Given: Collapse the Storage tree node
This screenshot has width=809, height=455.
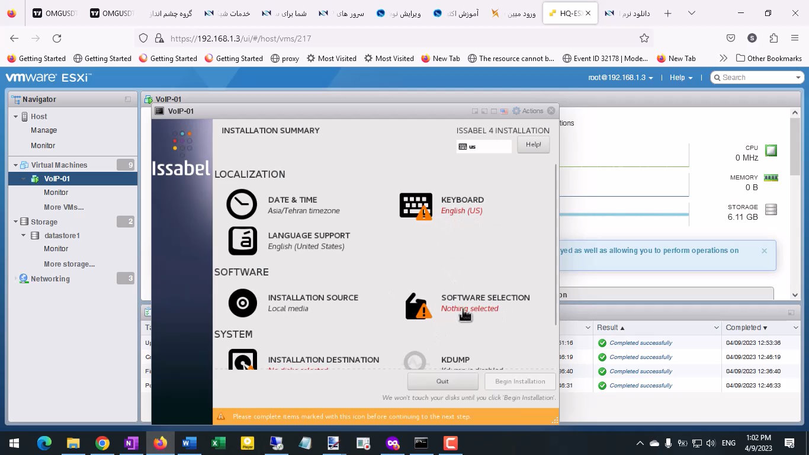Looking at the screenshot, I should coord(16,222).
